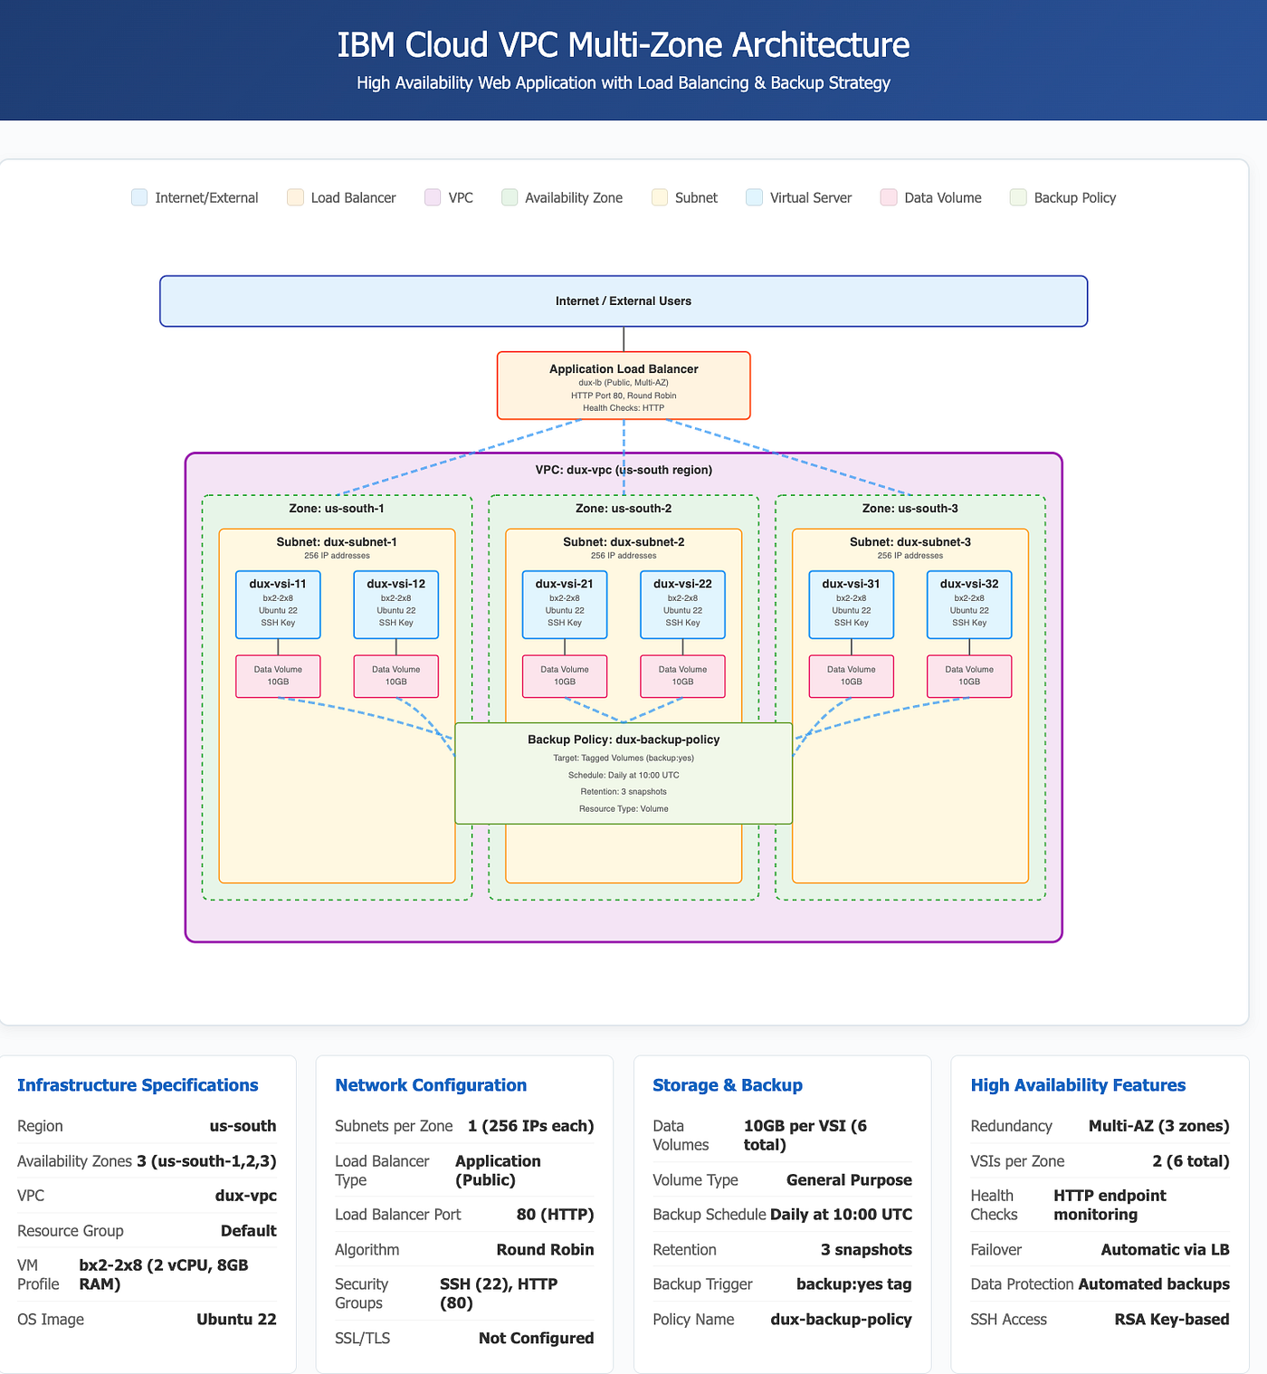Click the dux-vsi-11 virtual server box
Image resolution: width=1267 pixels, height=1374 pixels.
[278, 605]
